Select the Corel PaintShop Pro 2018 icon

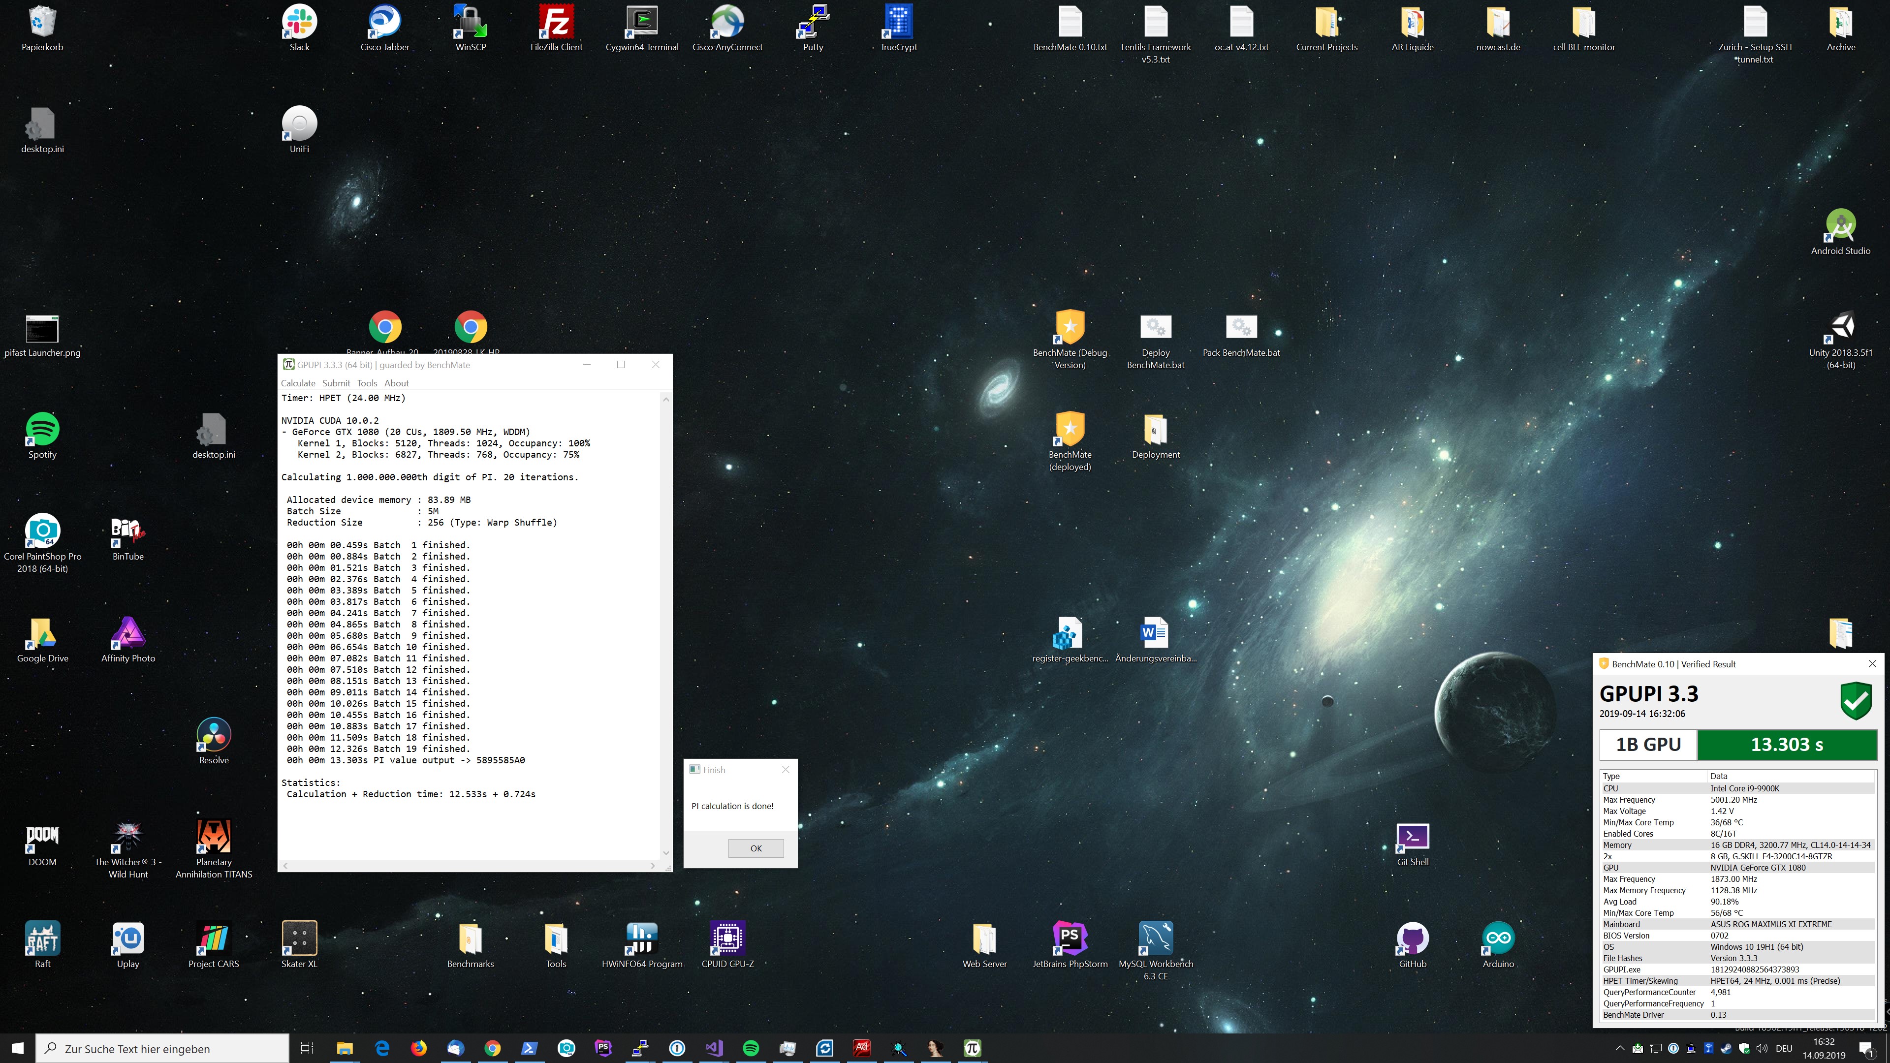(42, 543)
